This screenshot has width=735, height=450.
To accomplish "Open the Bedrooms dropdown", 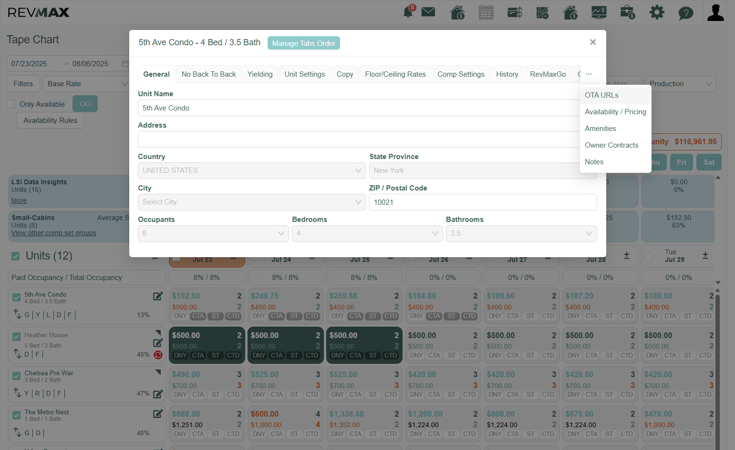I will 367,233.
